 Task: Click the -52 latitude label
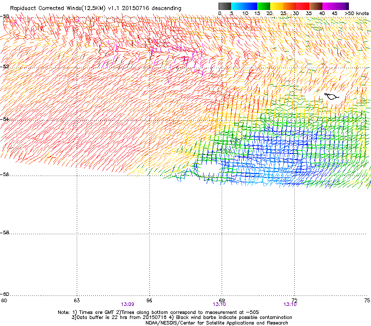pos(5,67)
